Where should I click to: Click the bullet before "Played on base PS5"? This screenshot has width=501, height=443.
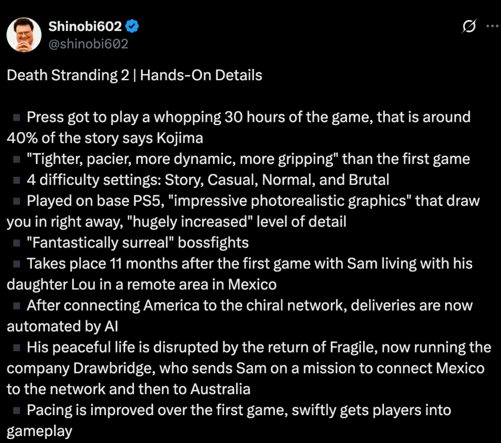(x=16, y=201)
